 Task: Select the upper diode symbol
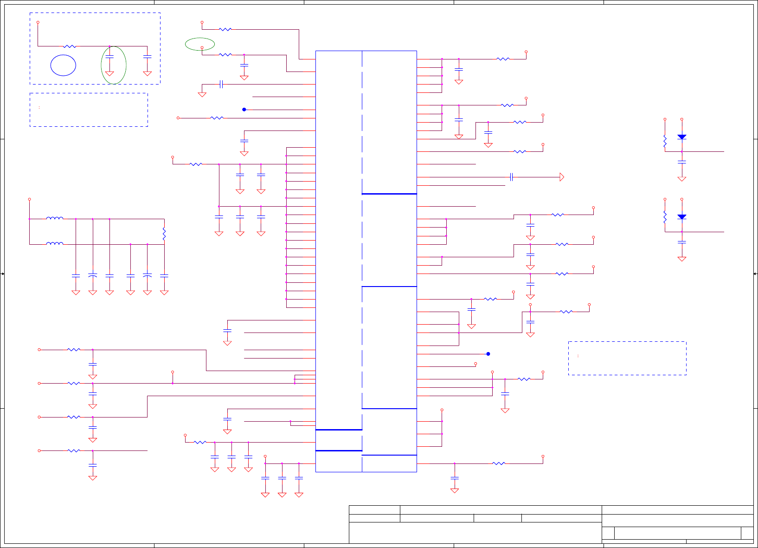681,137
